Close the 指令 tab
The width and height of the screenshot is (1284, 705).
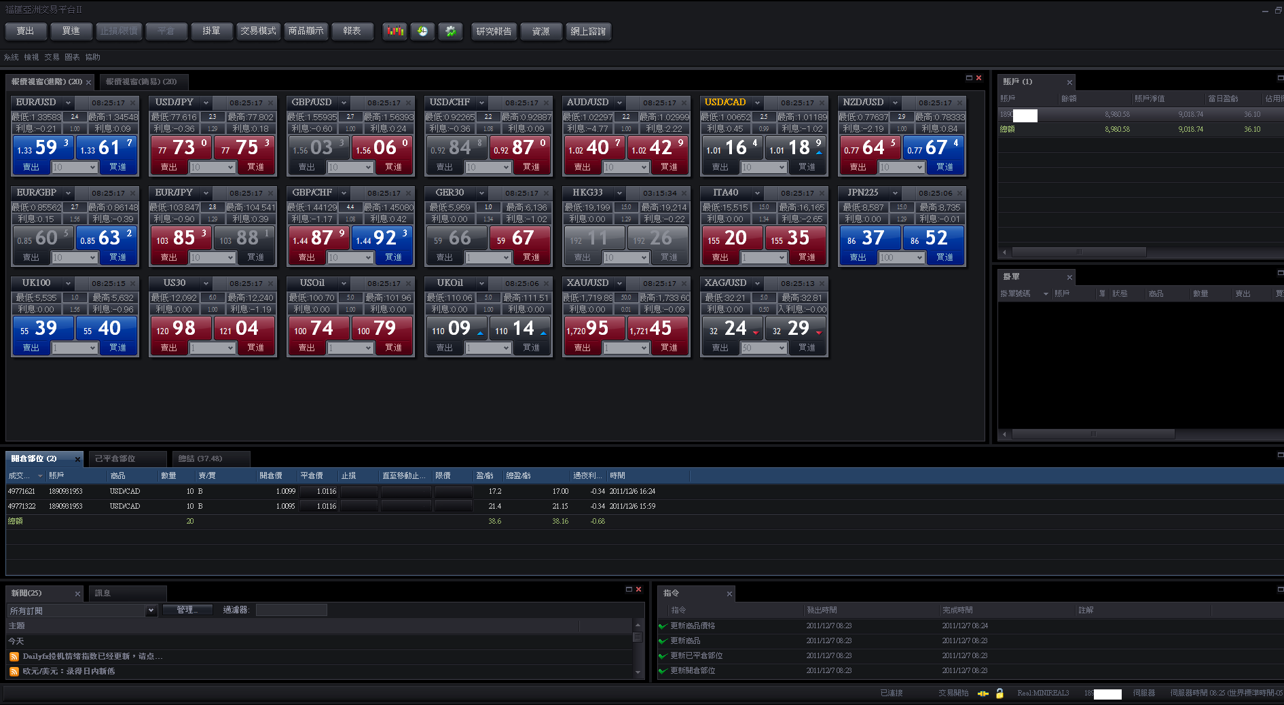click(729, 594)
